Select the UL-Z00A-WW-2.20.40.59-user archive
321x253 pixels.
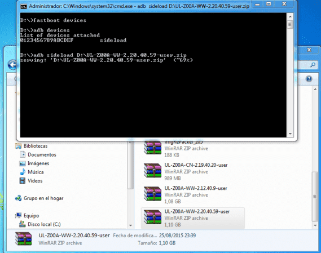coord(193,218)
